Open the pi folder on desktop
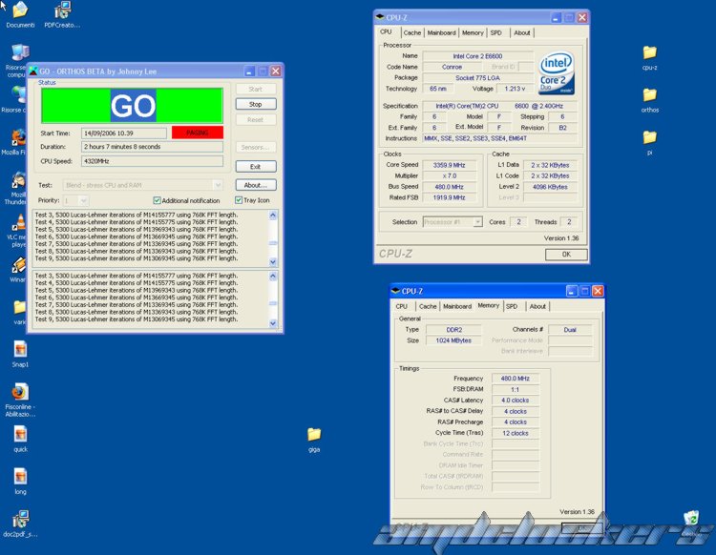716x555 pixels. point(649,137)
